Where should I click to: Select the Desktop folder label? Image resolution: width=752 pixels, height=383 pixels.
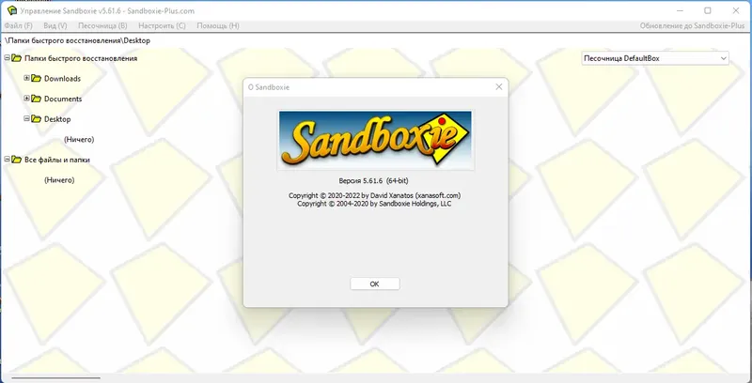pyautogui.click(x=57, y=119)
